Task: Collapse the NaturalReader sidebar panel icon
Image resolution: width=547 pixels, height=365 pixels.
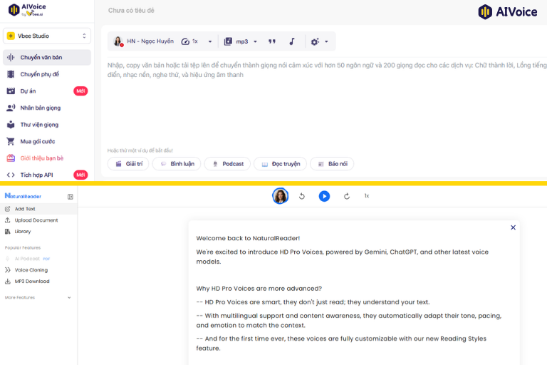Action: pos(70,197)
